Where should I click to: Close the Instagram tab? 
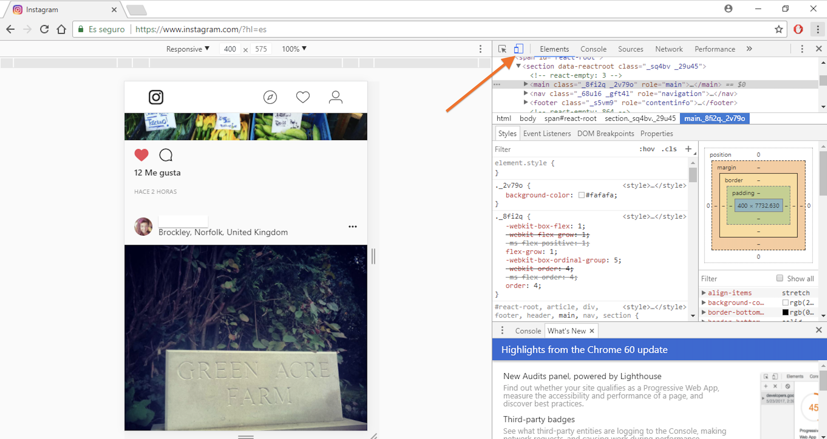(114, 10)
